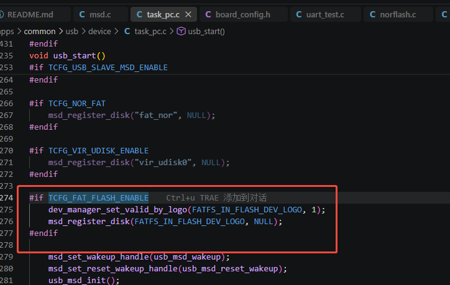450x285 pixels.
Task: Click 'Ctrl+u TRAE 添加到对话' inline hint
Action: 216,198
